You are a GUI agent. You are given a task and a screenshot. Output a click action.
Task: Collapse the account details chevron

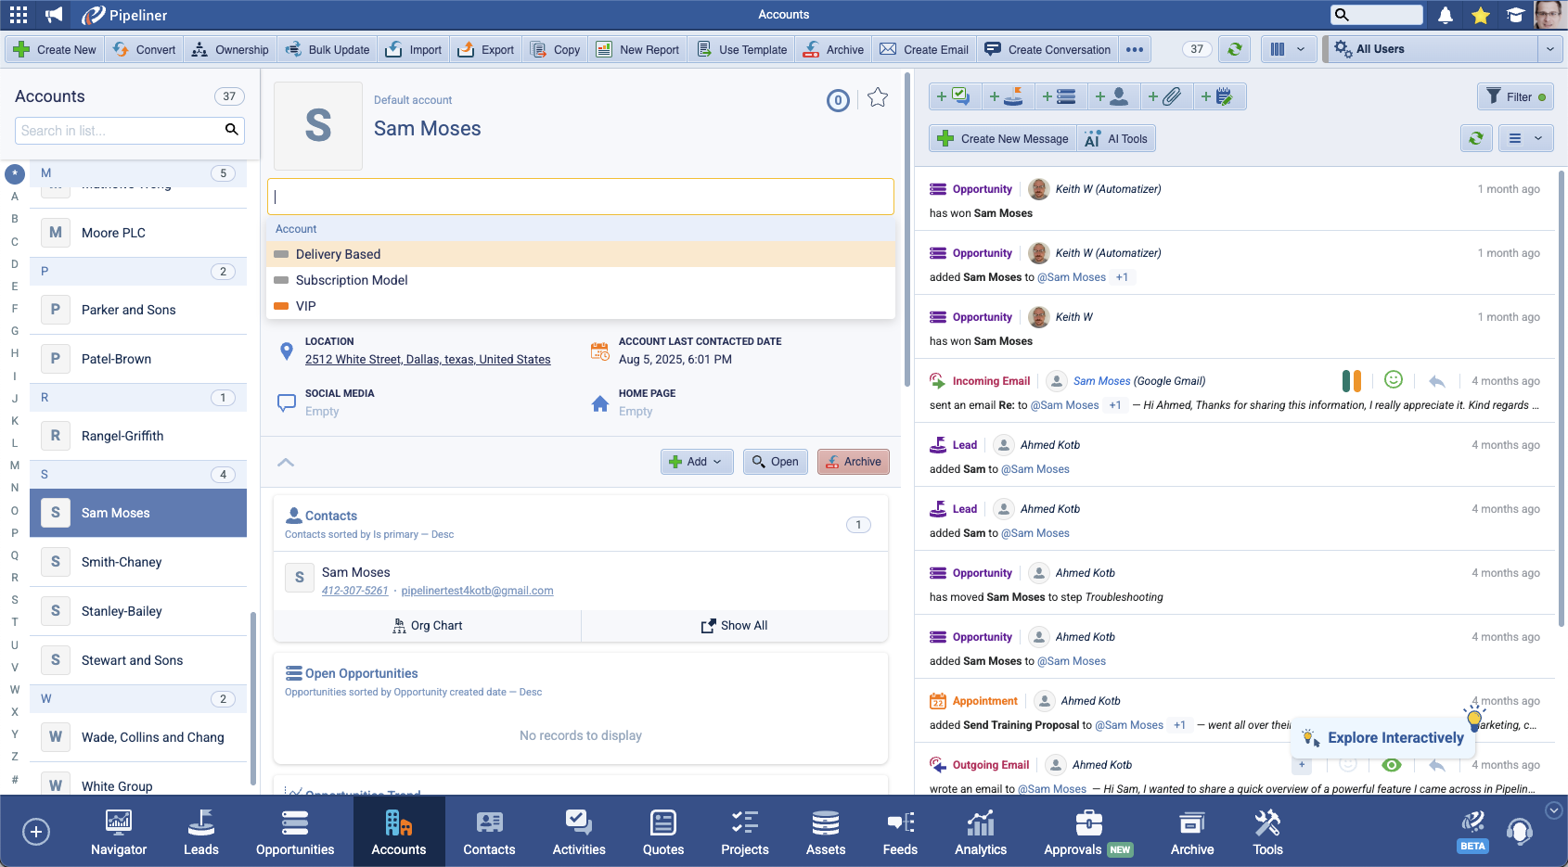tap(286, 462)
